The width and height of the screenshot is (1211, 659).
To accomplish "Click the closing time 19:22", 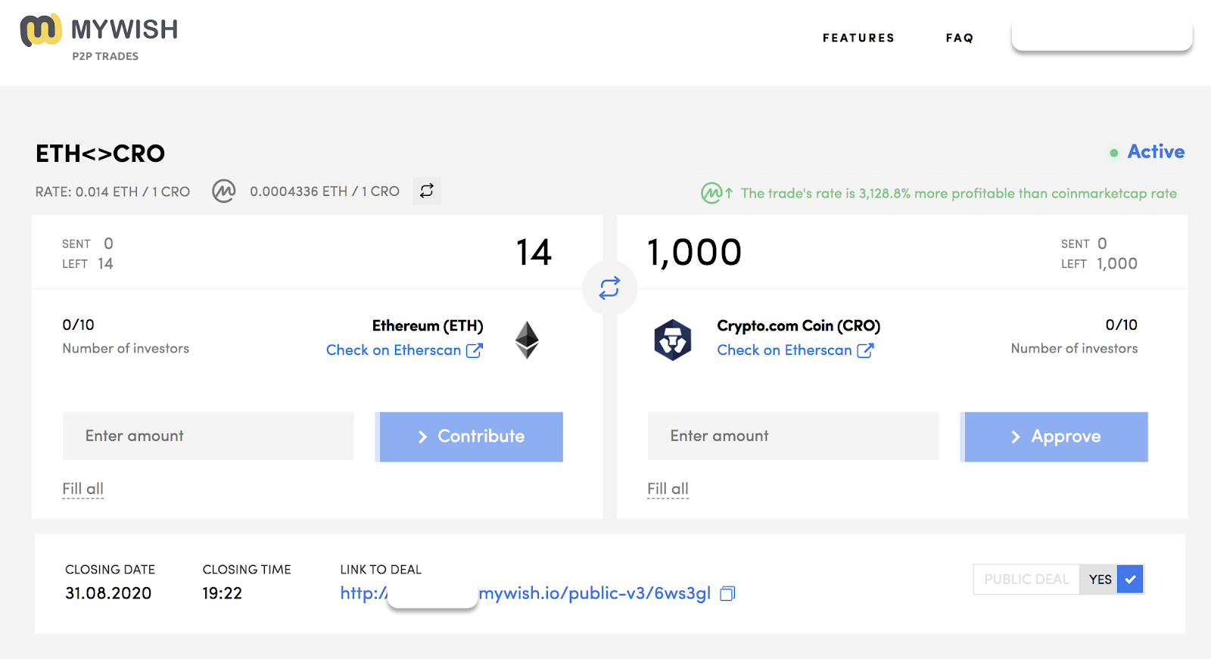I will [222, 593].
